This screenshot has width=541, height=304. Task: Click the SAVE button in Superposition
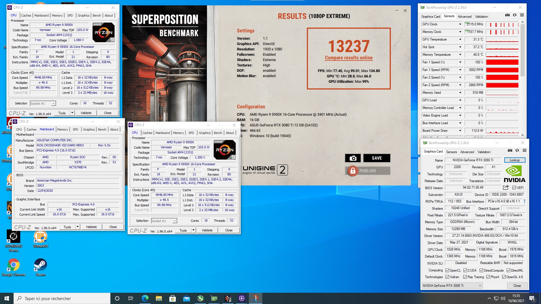click(x=377, y=158)
